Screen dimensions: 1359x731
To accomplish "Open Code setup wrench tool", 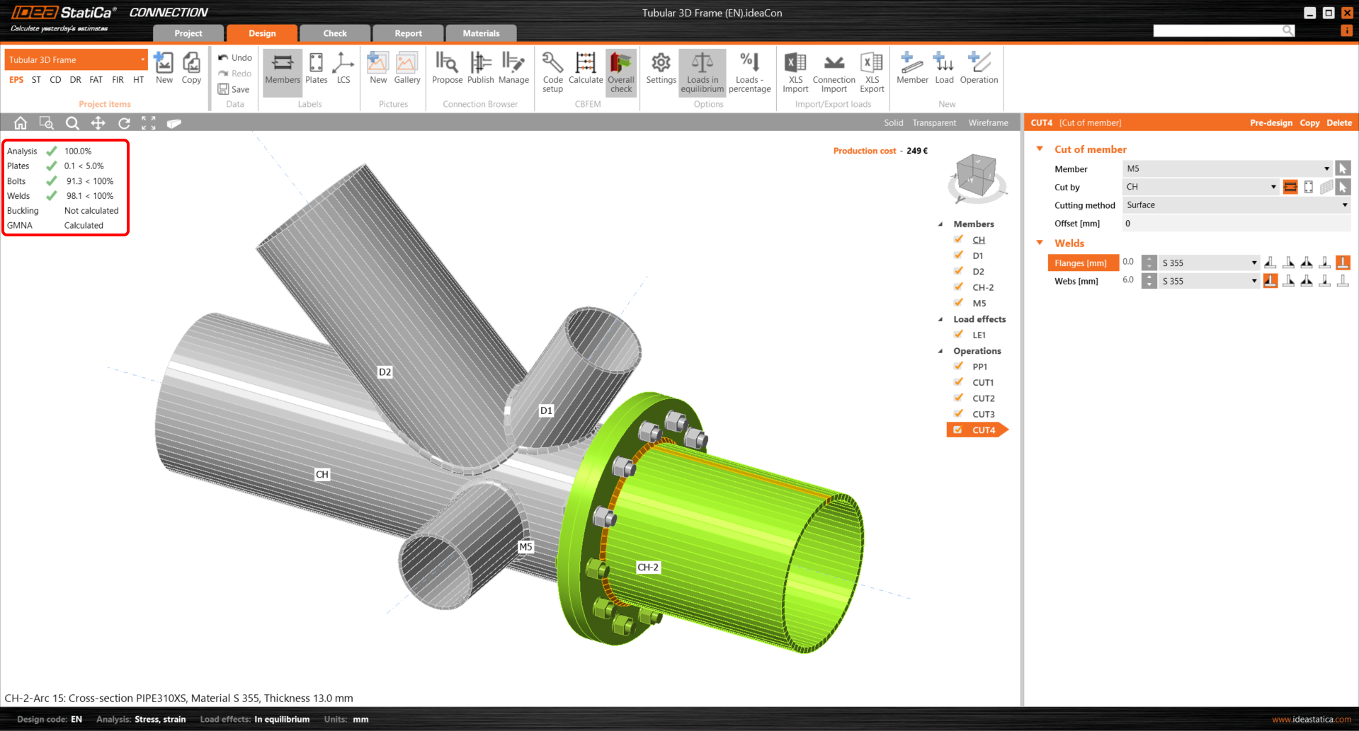I will (552, 71).
